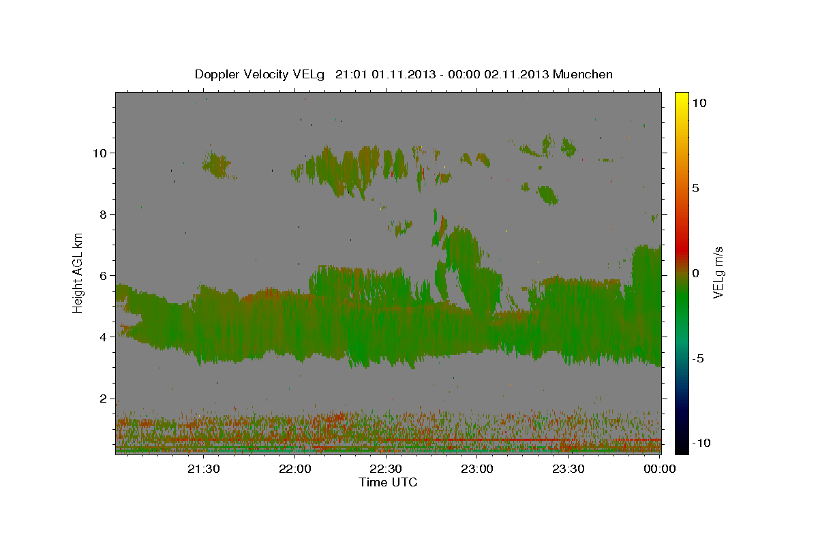The image size is (818, 545).
Task: Click the 'VELg m/s' colorbar label
Action: 718,273
